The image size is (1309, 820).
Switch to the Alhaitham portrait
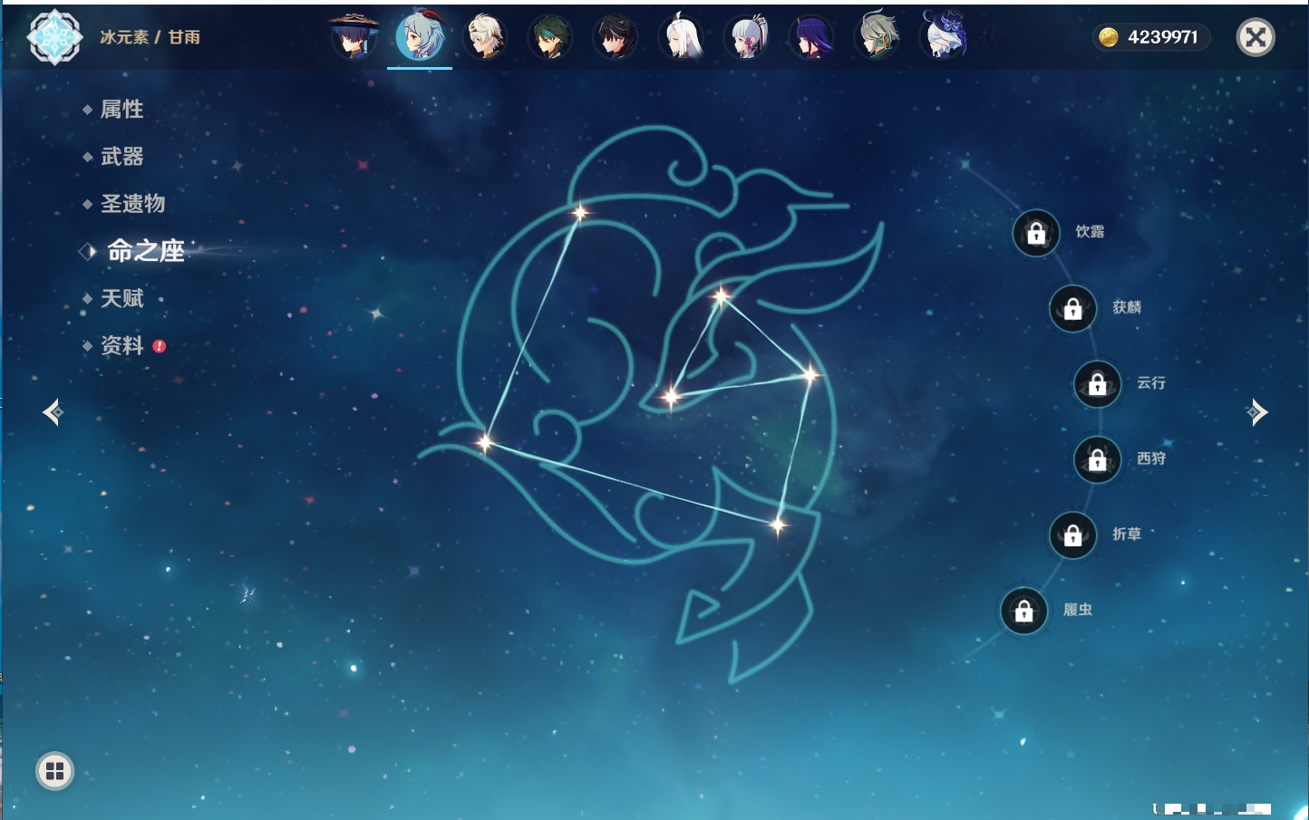[x=878, y=36]
